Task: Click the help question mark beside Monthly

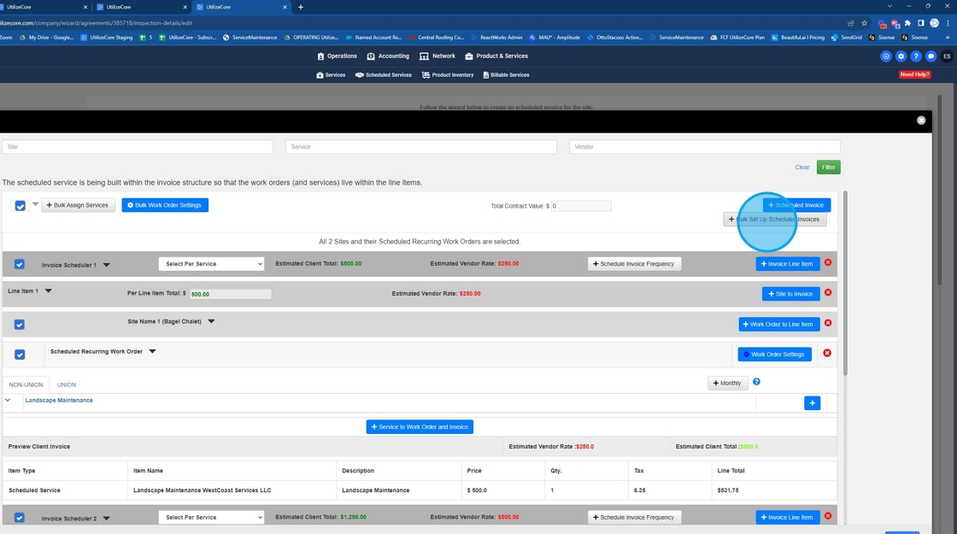Action: [x=756, y=382]
